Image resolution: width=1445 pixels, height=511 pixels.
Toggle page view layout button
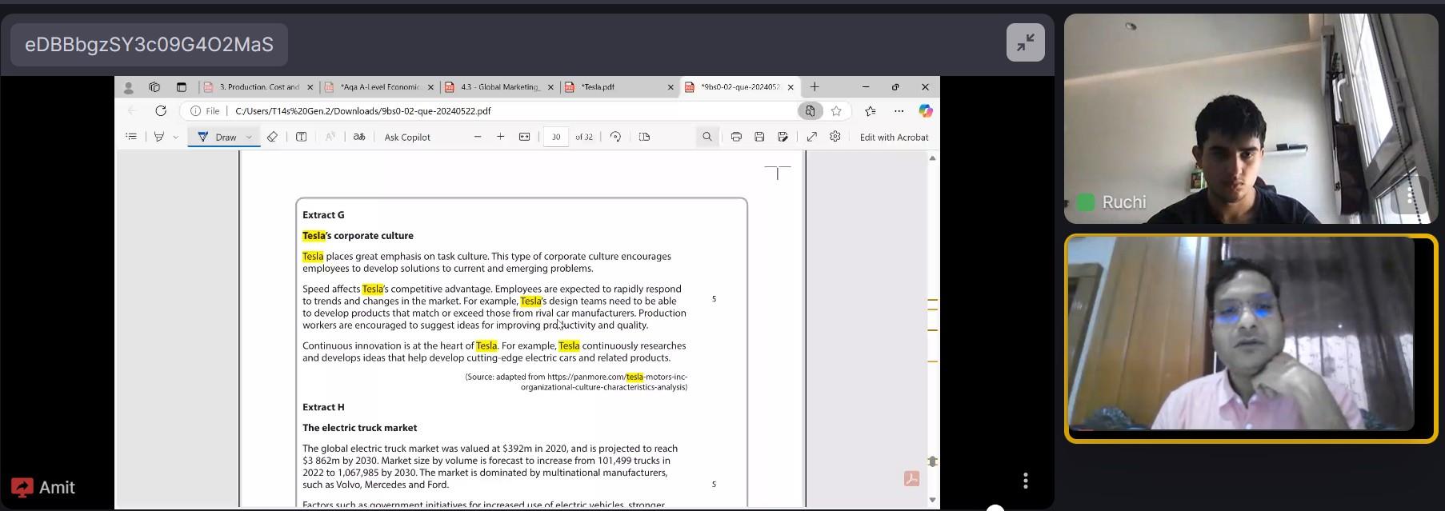click(644, 137)
